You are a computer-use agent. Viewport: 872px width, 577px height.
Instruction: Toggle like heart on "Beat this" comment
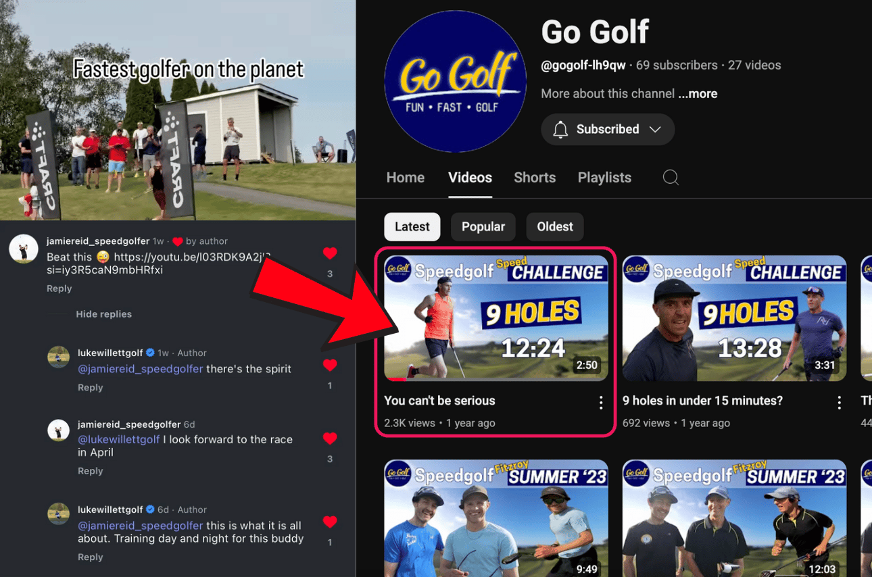[330, 253]
